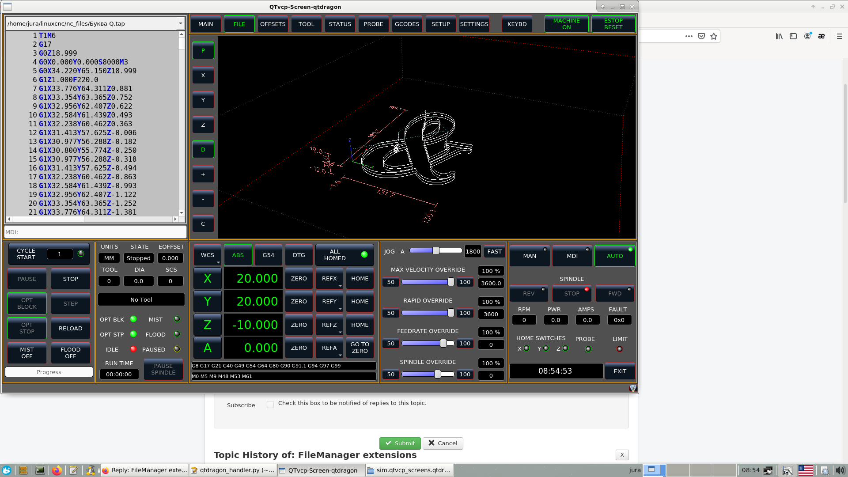This screenshot has height=477, width=848.
Task: Click G-code vertical scrollbar down arrow
Action: click(181, 212)
